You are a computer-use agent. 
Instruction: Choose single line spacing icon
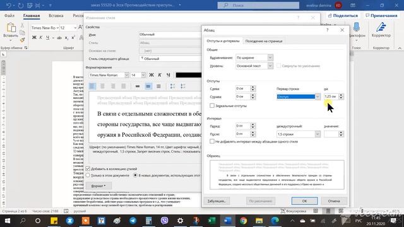tap(138, 86)
